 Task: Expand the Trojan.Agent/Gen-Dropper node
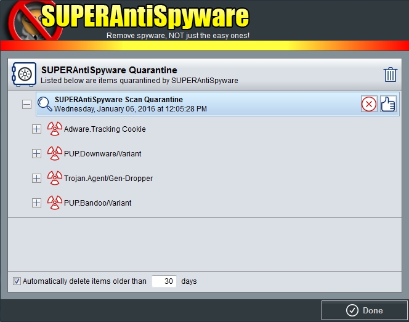pos(36,179)
